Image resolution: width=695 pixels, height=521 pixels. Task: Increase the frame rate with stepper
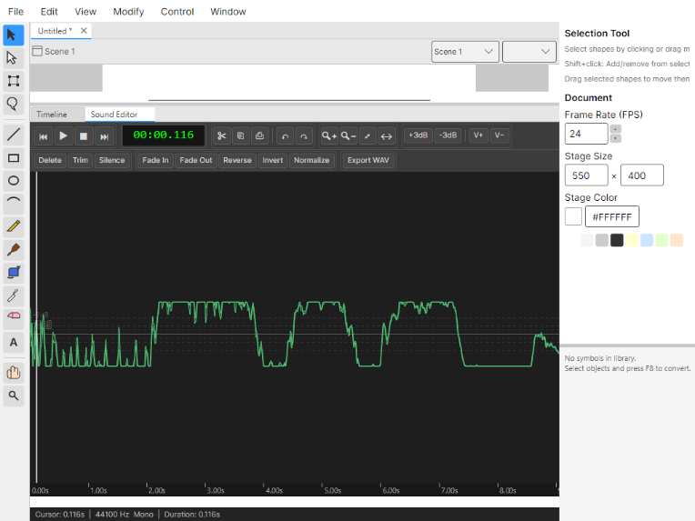tap(616, 129)
